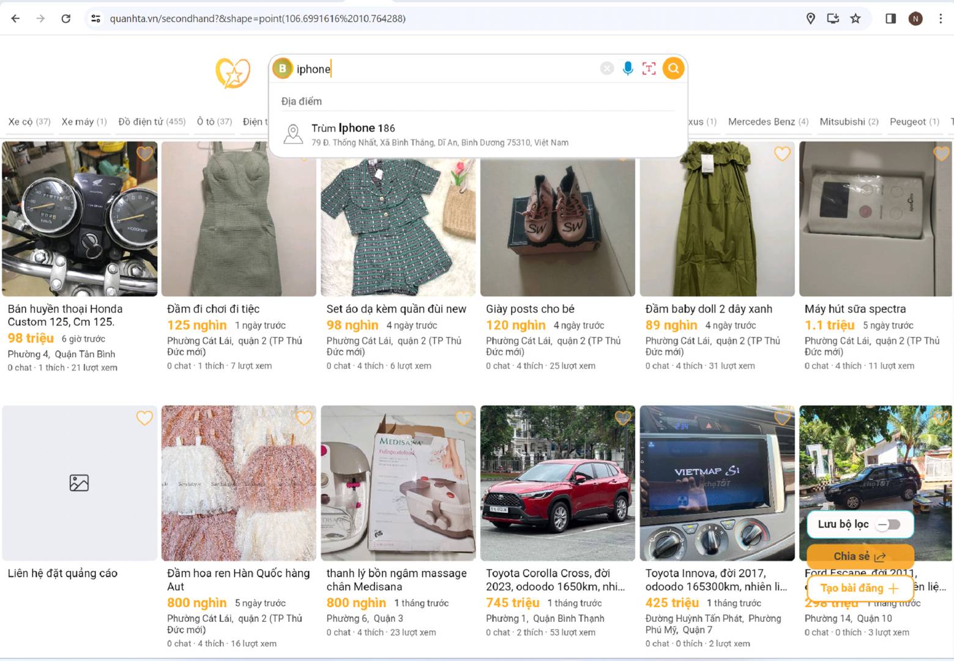Bookmark this page with the star icon

(x=855, y=18)
